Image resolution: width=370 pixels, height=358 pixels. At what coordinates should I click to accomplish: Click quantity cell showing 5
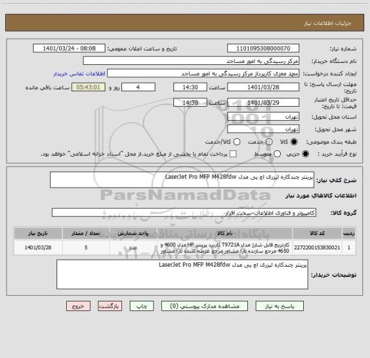(x=86, y=247)
